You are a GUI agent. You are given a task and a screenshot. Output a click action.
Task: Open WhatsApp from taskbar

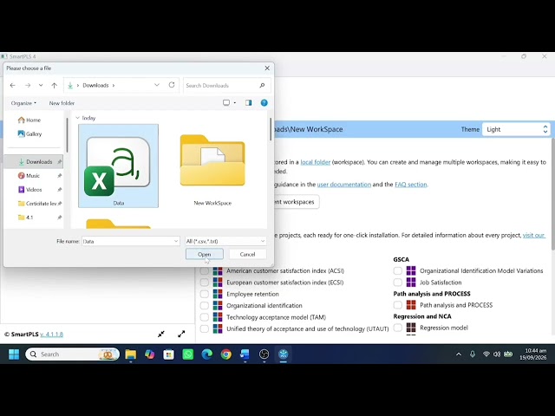click(188, 354)
